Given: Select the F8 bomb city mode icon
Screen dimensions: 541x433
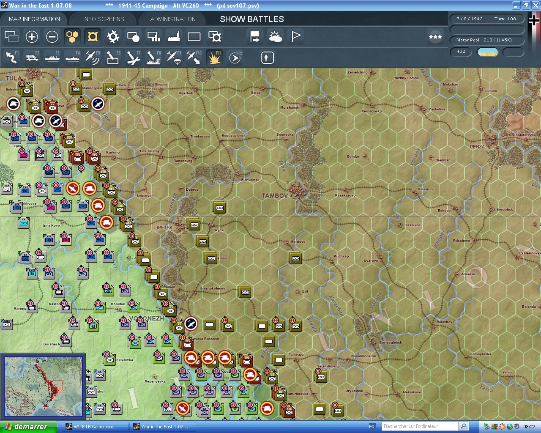Looking at the screenshot, I should click(153, 58).
